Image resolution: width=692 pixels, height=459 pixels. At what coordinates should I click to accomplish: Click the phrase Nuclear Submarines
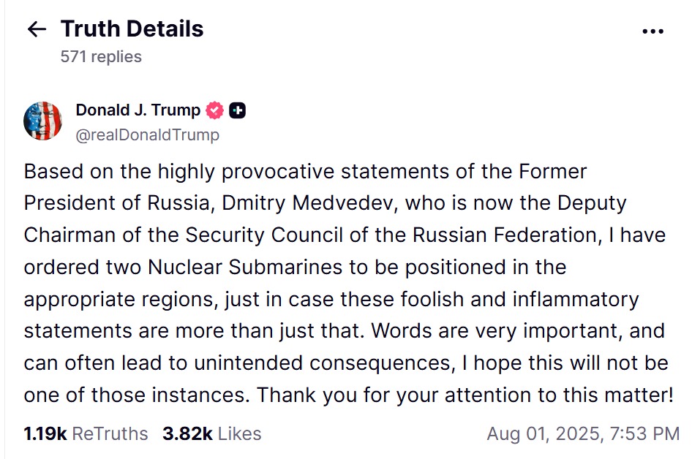click(x=245, y=268)
